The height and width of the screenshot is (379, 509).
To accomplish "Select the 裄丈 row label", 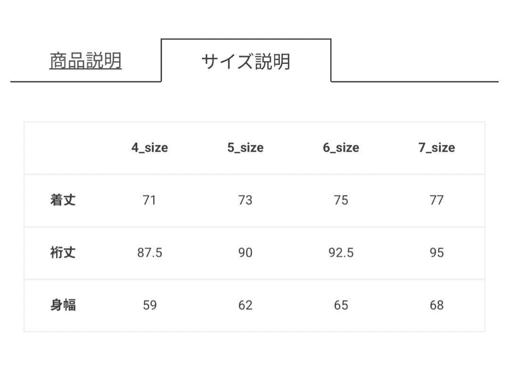I will (x=62, y=253).
